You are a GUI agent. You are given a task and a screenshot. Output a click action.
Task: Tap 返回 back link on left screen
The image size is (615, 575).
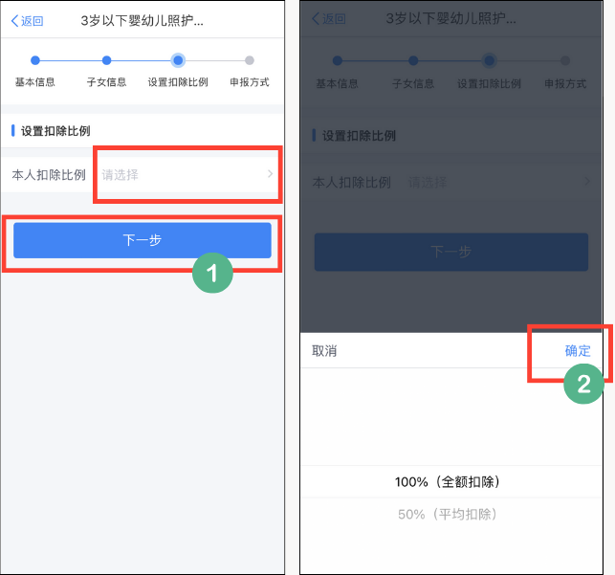point(27,21)
